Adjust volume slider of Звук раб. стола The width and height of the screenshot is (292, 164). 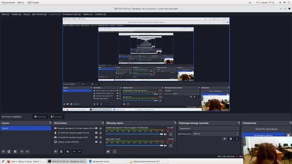(x=134, y=145)
